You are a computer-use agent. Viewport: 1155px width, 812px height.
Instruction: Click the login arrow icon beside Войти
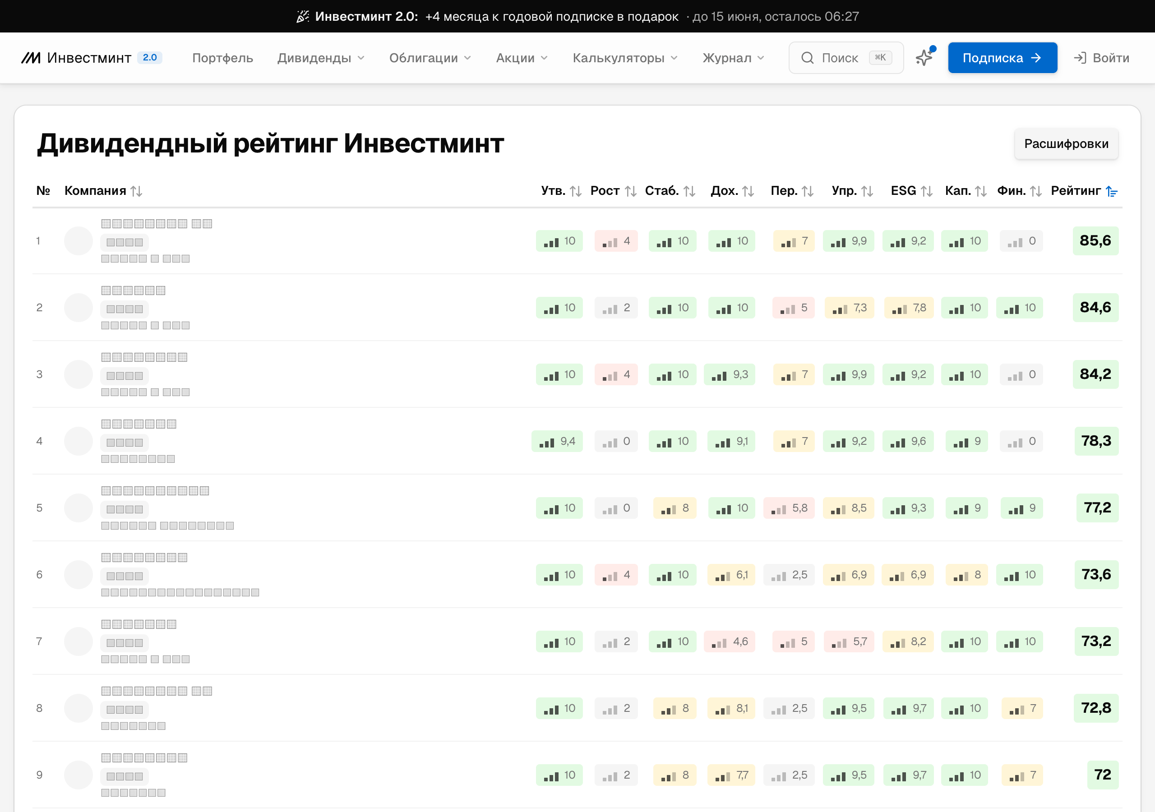pyautogui.click(x=1080, y=58)
